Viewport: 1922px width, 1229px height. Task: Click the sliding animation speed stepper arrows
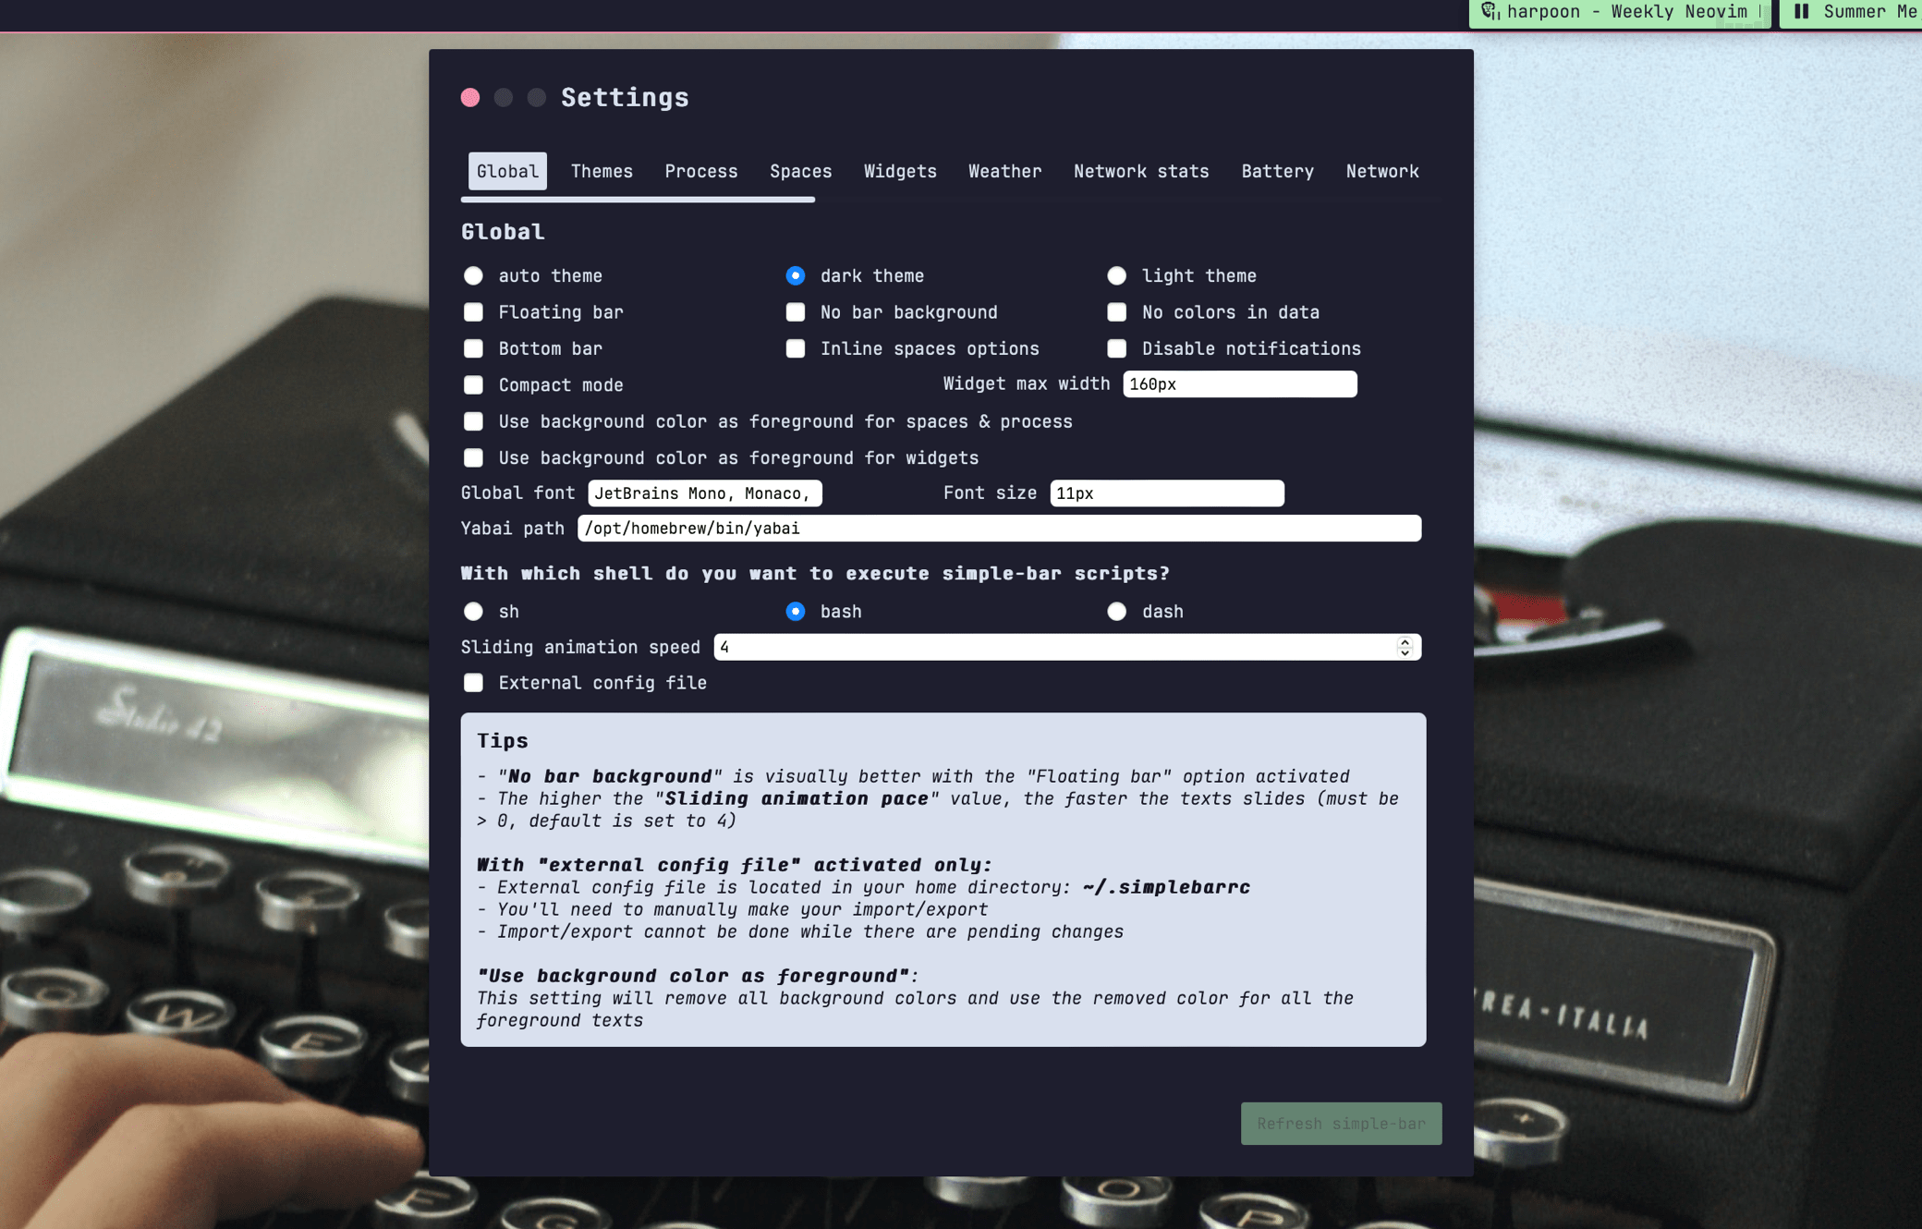pyautogui.click(x=1405, y=647)
